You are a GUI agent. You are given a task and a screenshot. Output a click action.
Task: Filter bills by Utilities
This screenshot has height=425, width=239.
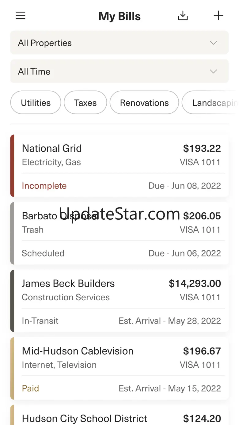point(36,103)
